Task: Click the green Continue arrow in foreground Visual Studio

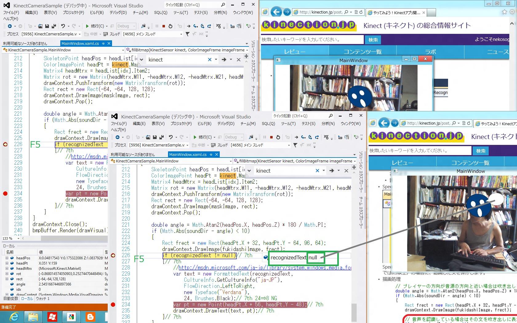Action: 195,137
